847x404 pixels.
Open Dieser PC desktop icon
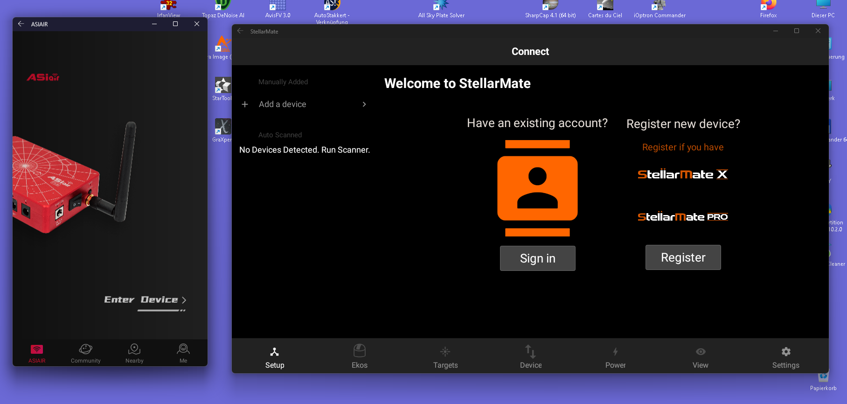pyautogui.click(x=823, y=9)
